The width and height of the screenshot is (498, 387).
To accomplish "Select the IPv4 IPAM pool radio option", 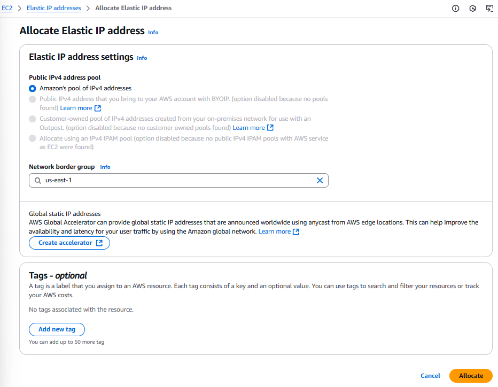I will [x=33, y=138].
